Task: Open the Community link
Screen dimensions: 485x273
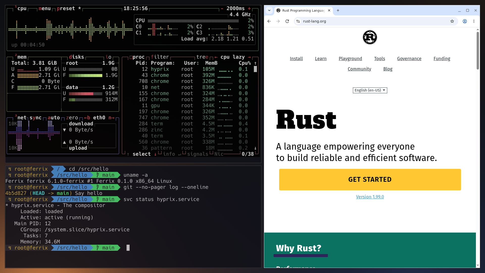Action: (x=359, y=69)
